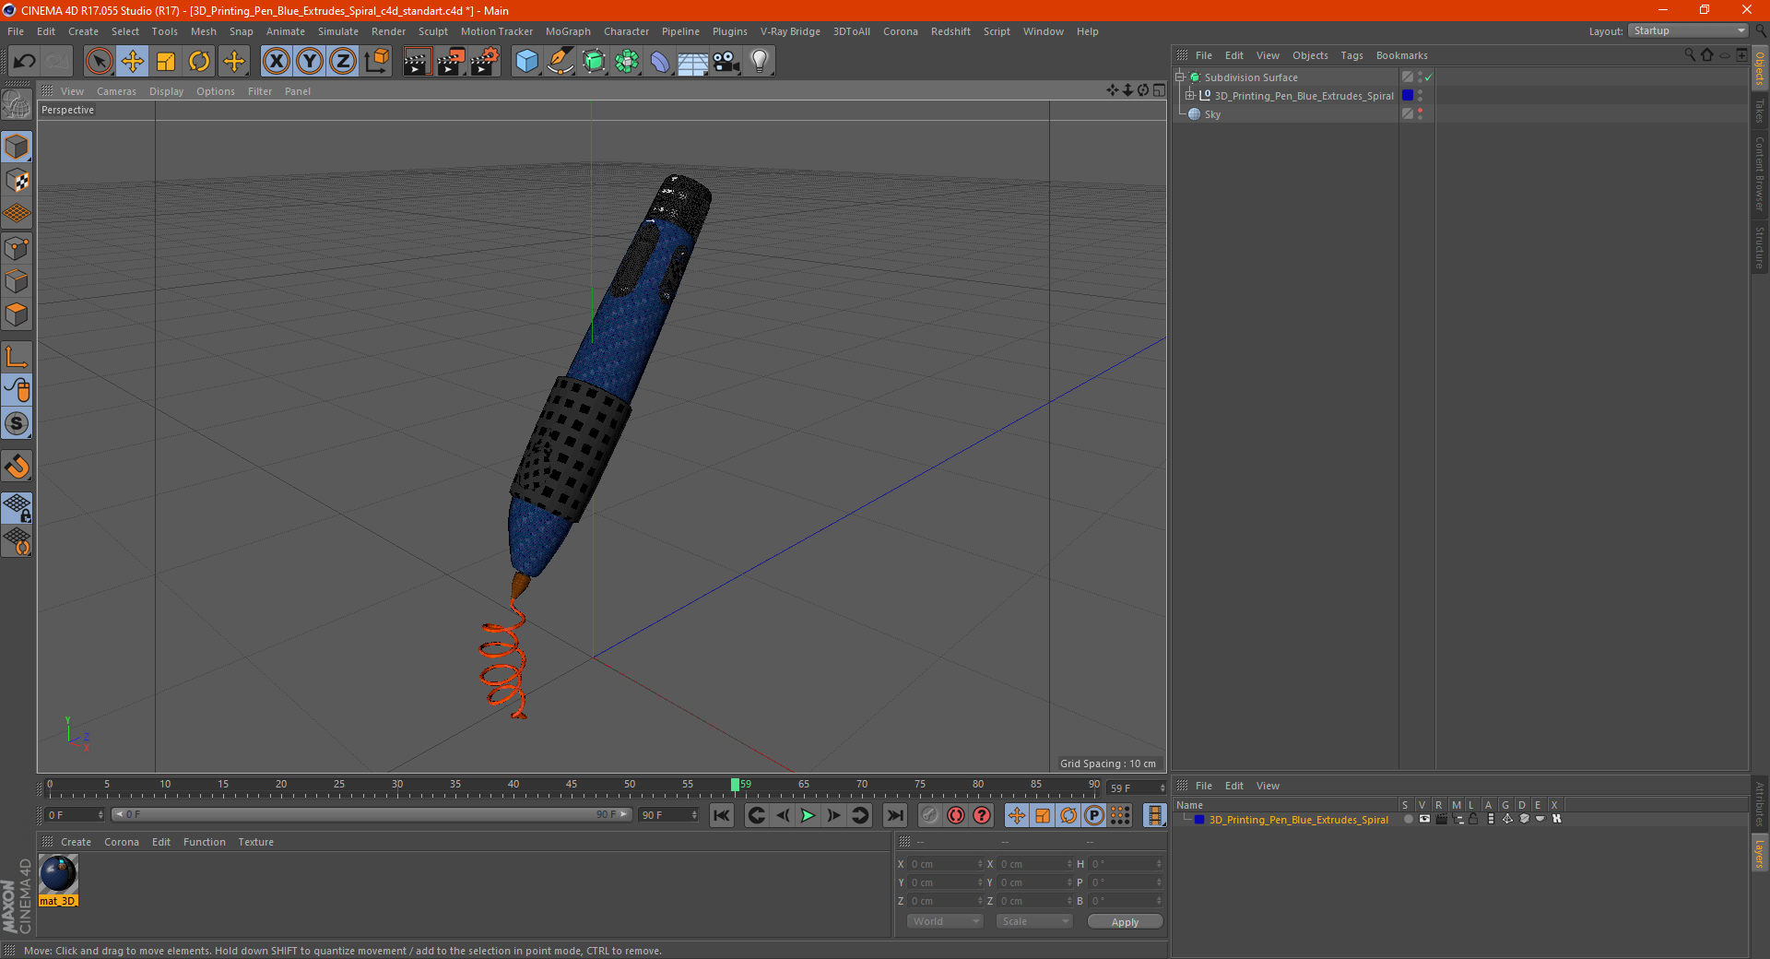Expand 3D_Printing_Pen_Blue_Extrudes_Spiral object
Screen dimensions: 1770x959
point(1189,96)
